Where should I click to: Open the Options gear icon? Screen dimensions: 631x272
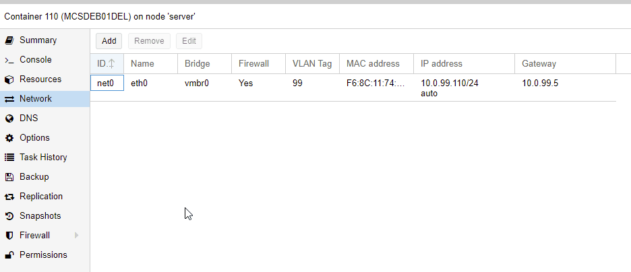(9, 138)
